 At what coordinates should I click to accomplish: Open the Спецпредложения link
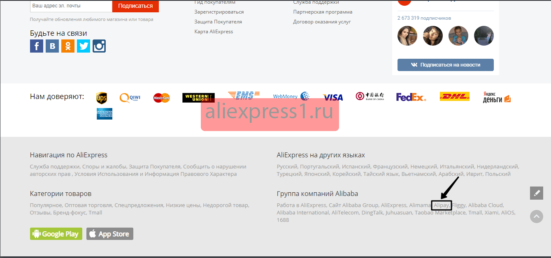[139, 205]
